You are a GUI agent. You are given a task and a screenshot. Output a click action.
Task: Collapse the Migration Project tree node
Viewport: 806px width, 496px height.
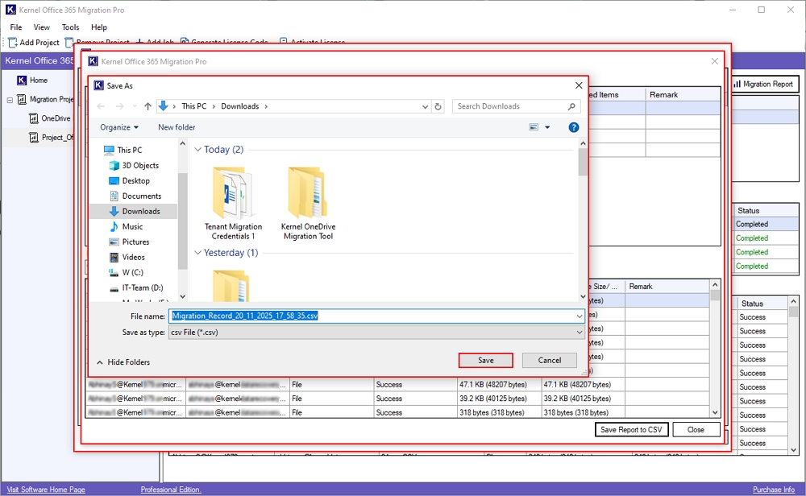pyautogui.click(x=10, y=100)
